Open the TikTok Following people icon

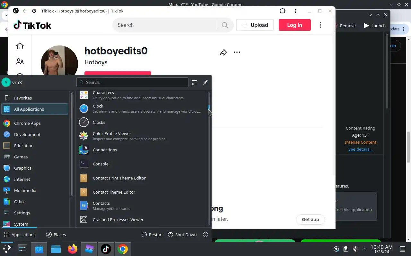click(x=20, y=61)
